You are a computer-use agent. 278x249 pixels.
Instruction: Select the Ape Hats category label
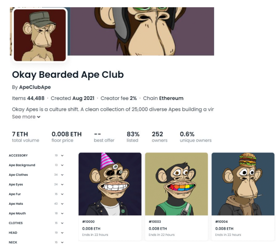16,204
